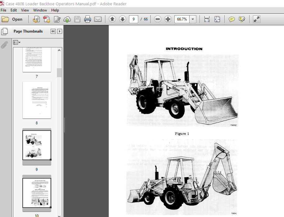Zoom in with the plus button
284x217 pixels.
168,19
